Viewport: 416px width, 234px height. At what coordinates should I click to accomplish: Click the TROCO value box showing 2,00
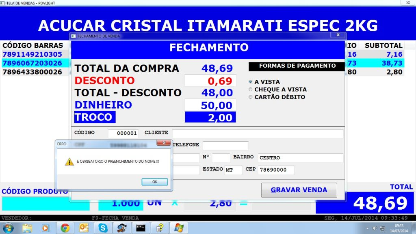point(210,117)
